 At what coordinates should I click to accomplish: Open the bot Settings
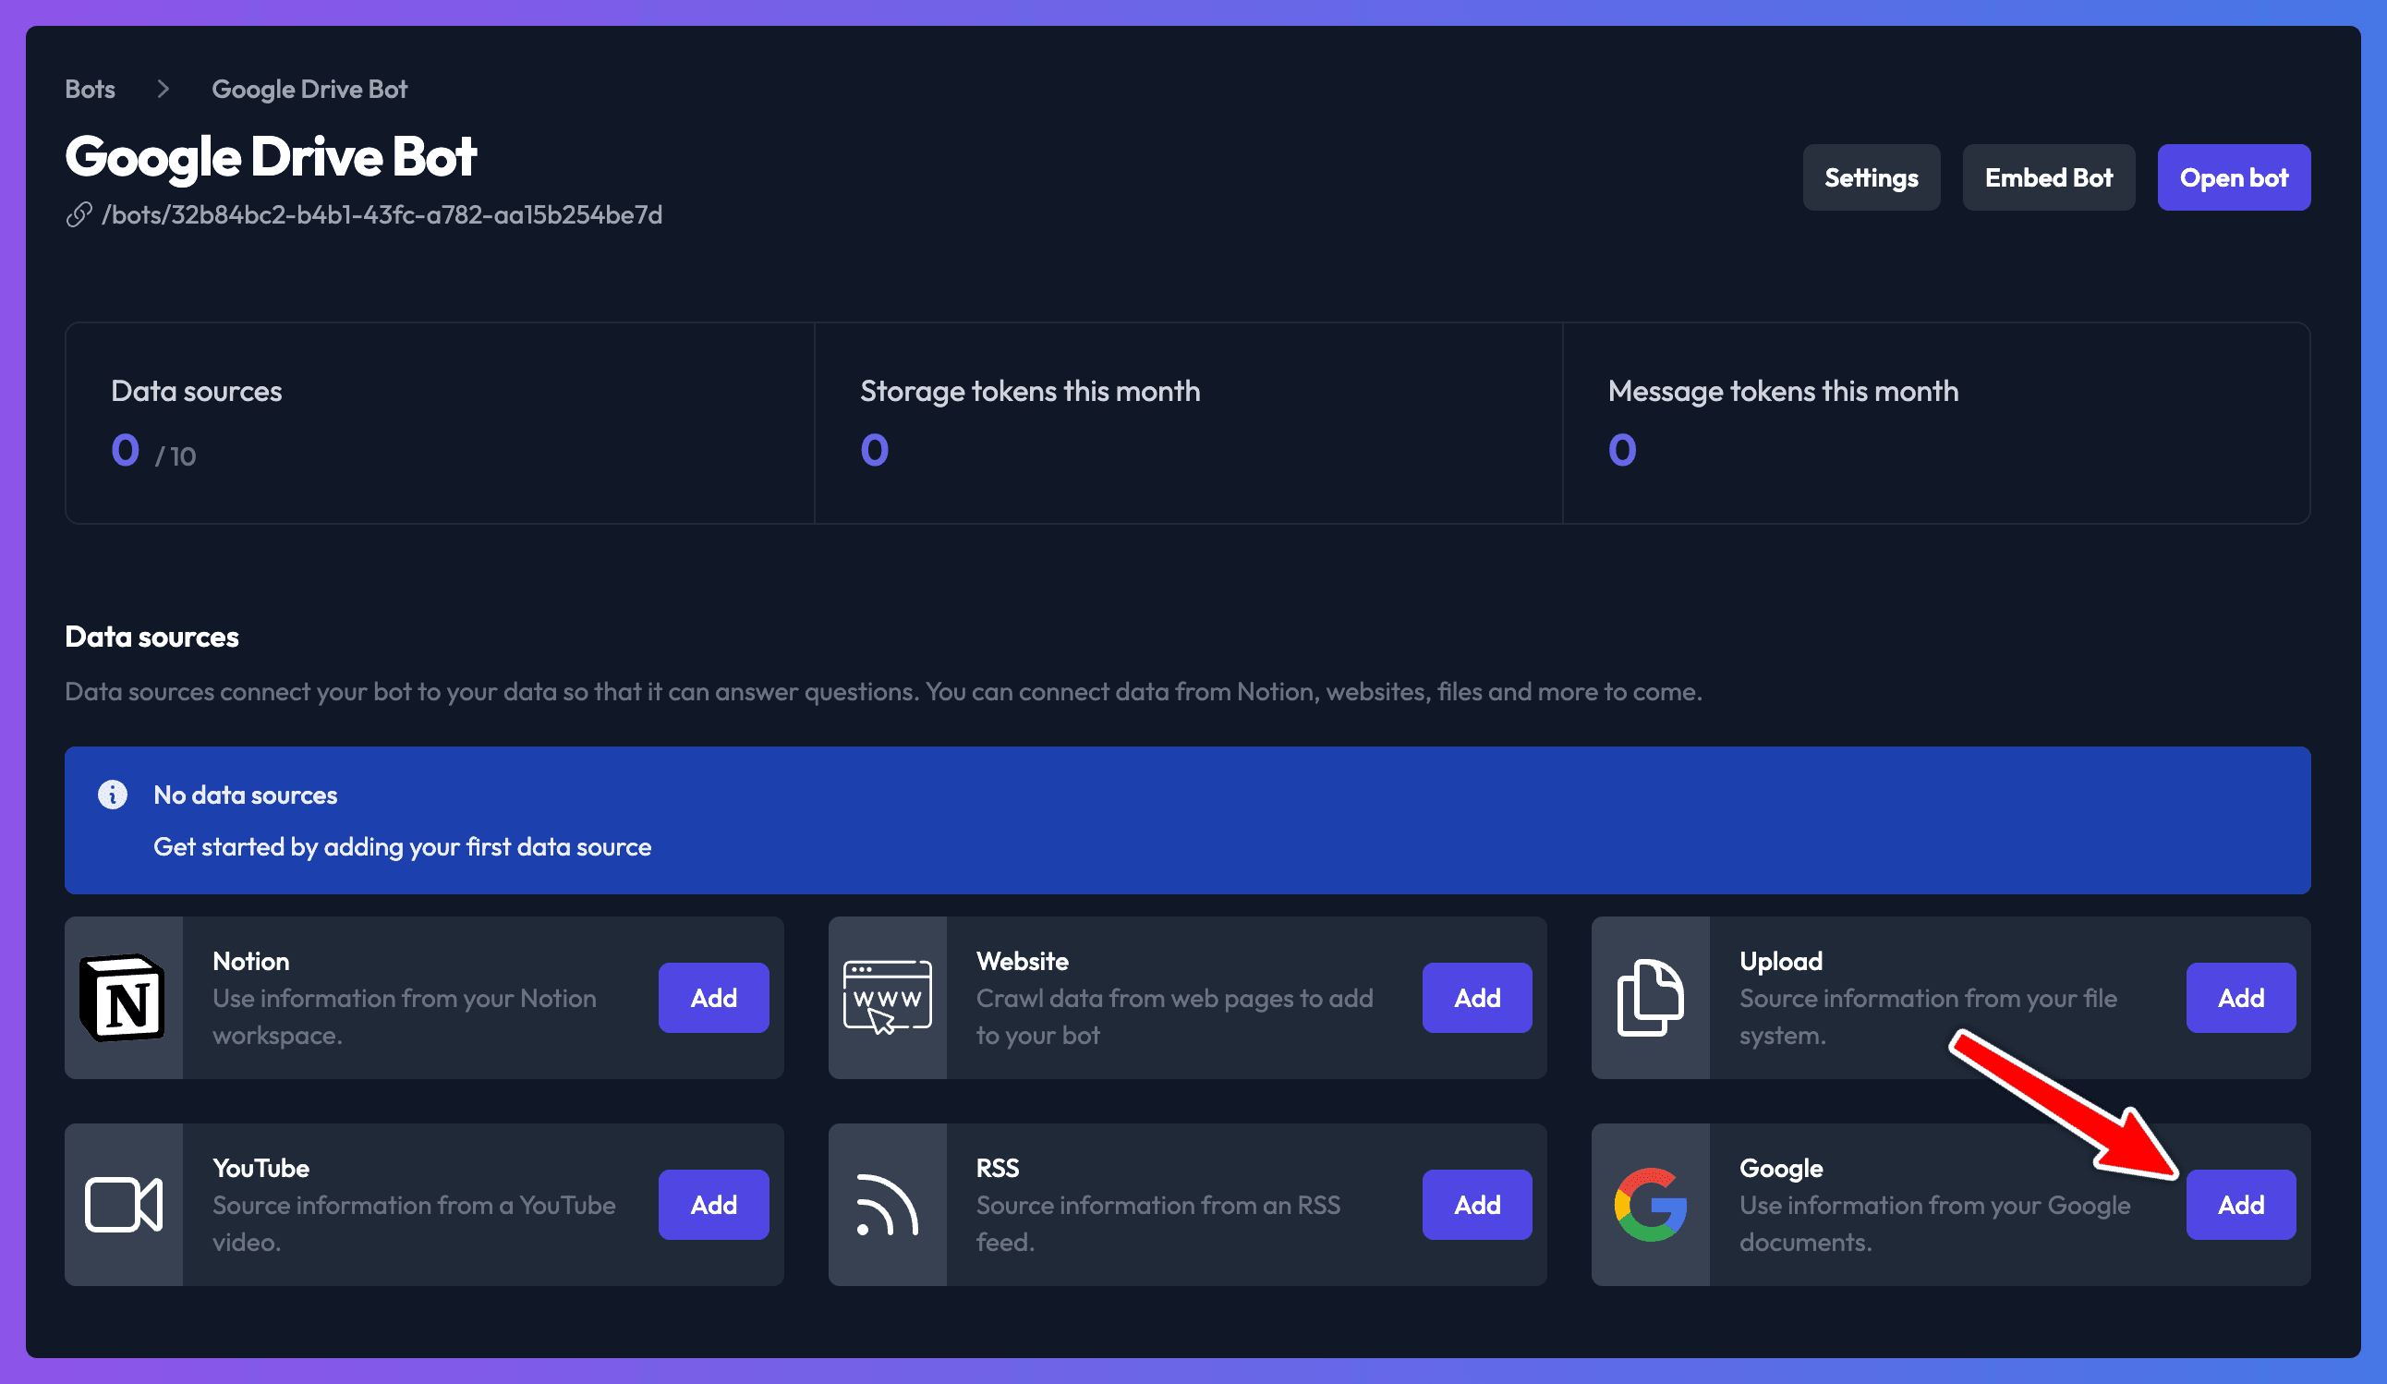point(1871,177)
